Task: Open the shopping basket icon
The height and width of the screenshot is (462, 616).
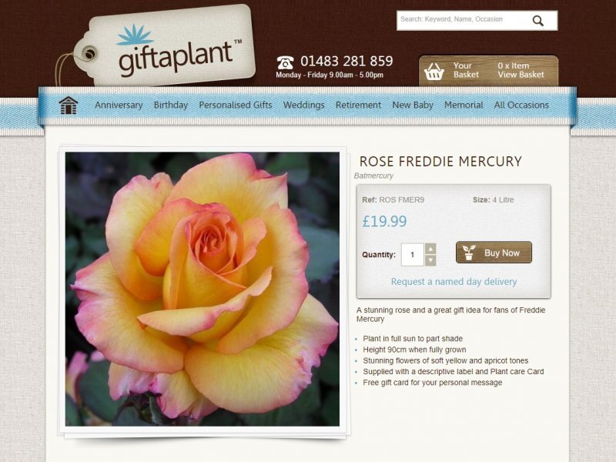Action: point(434,71)
